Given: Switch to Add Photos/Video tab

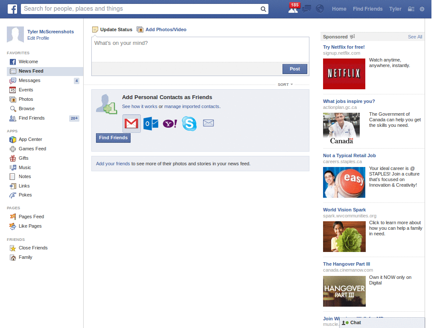Looking at the screenshot, I should pyautogui.click(x=162, y=29).
